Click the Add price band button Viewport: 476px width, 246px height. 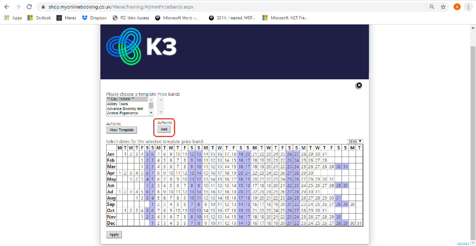[x=164, y=129]
